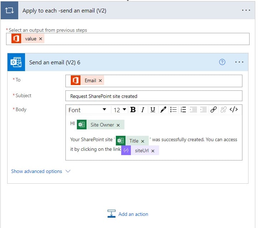Open the Font dropdown

[88, 110]
